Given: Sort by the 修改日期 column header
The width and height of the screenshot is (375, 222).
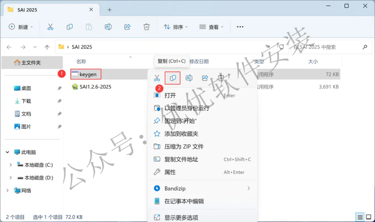Looking at the screenshot, I should click(x=199, y=62).
